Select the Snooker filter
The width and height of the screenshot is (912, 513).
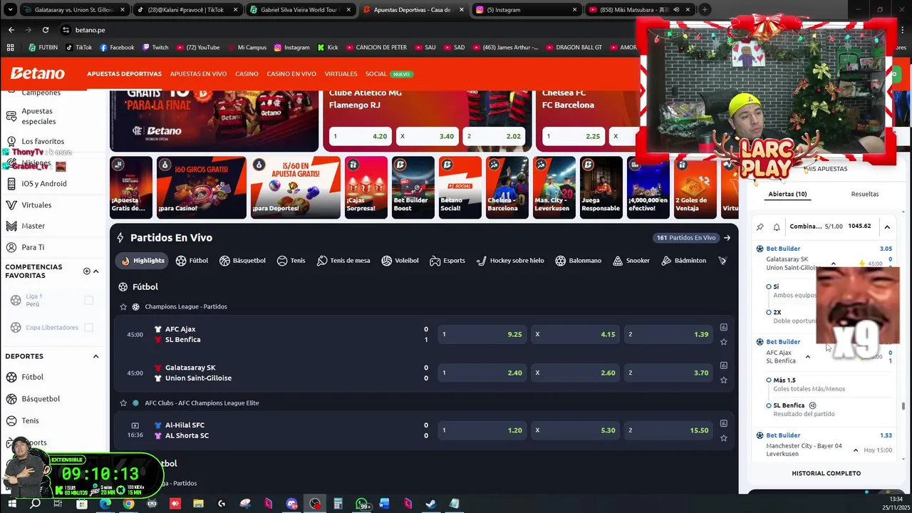[631, 261]
